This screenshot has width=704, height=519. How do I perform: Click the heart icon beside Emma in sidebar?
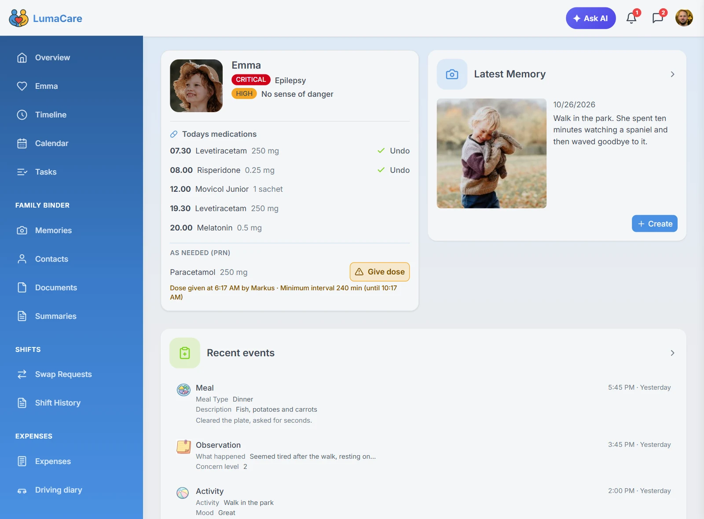pos(22,86)
